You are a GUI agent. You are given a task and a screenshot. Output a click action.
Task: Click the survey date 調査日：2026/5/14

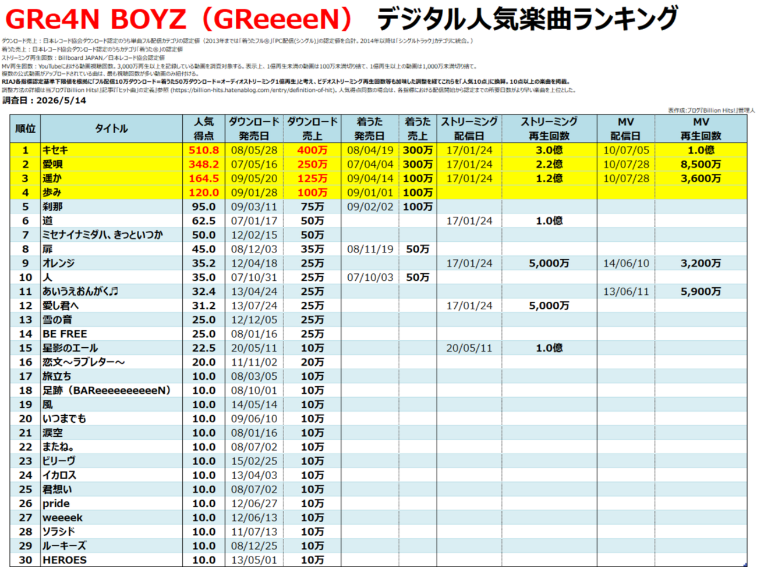pyautogui.click(x=44, y=101)
